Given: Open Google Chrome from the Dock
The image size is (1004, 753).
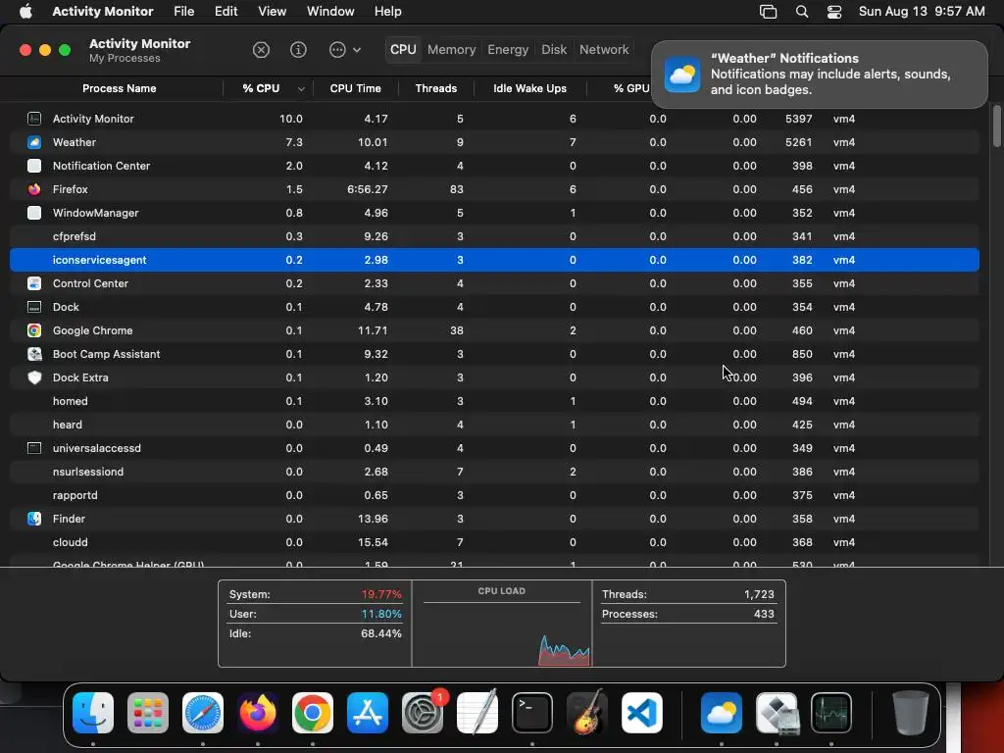Looking at the screenshot, I should point(313,713).
